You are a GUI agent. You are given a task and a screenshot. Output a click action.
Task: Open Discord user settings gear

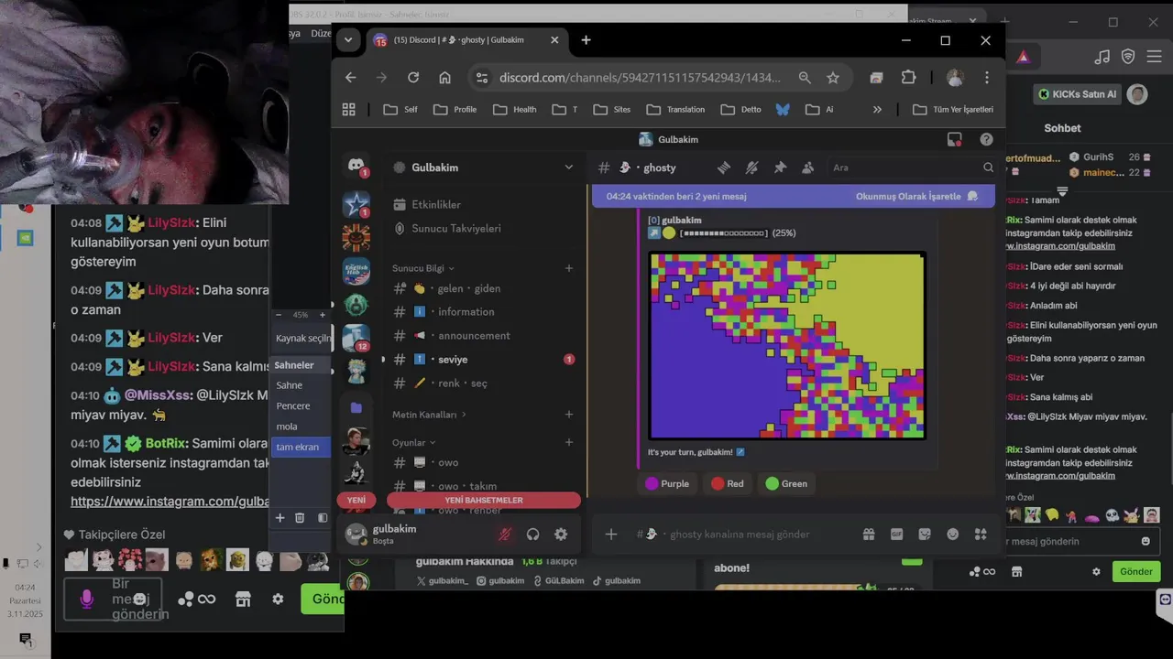pyautogui.click(x=561, y=535)
